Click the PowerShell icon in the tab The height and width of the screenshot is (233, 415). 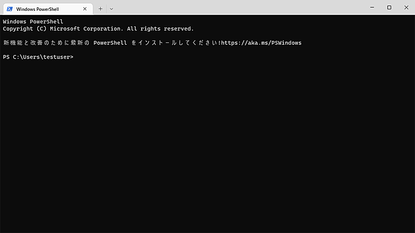9,9
